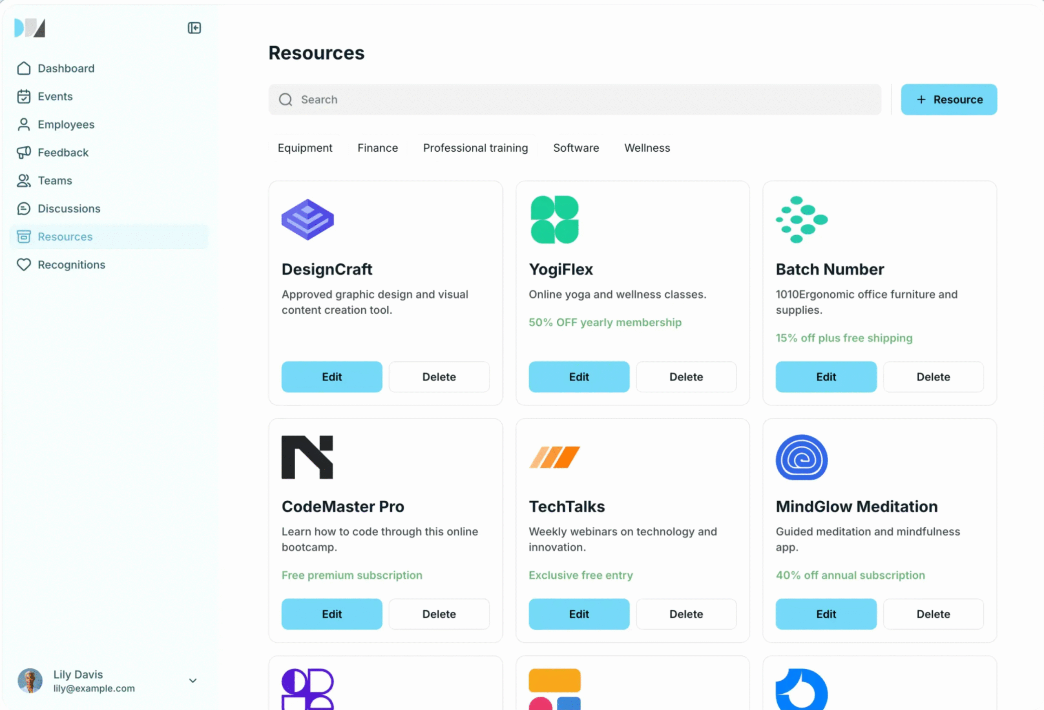This screenshot has width=1044, height=710.
Task: Click the Events calendar icon
Action: (24, 97)
